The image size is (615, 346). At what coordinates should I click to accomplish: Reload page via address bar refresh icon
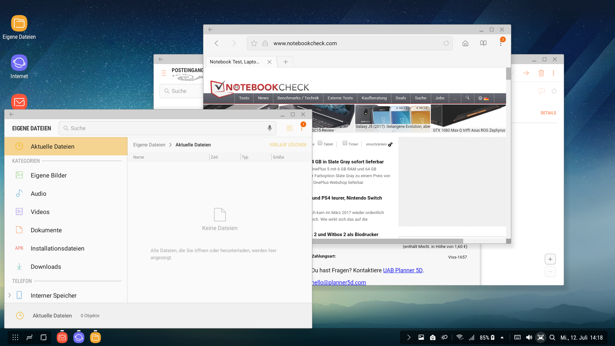pyautogui.click(x=446, y=43)
